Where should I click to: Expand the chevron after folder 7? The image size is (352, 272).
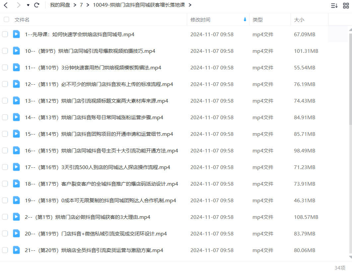88,5
